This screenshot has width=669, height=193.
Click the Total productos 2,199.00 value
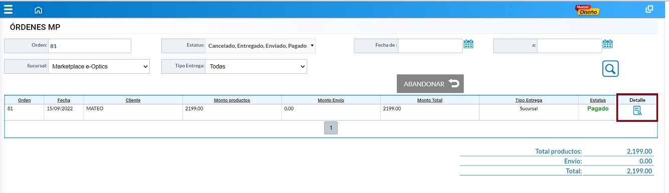coord(639,151)
